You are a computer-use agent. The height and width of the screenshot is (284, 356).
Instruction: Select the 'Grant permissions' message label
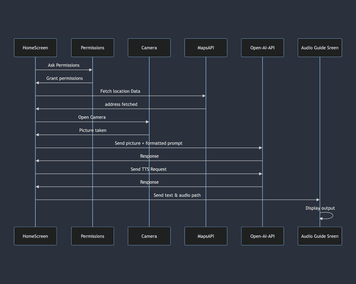coord(64,78)
